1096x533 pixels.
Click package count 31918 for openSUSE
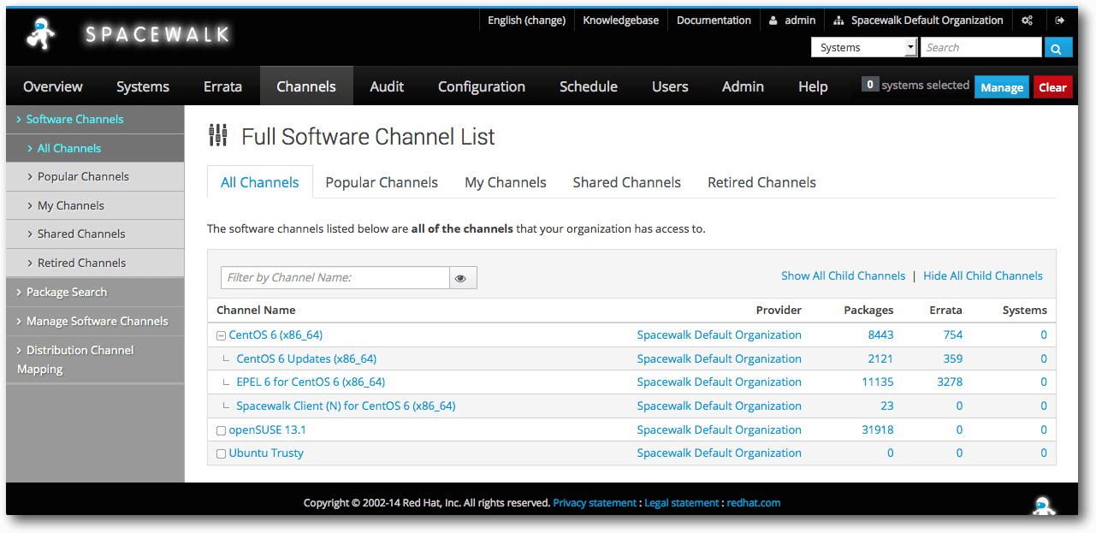[878, 429]
